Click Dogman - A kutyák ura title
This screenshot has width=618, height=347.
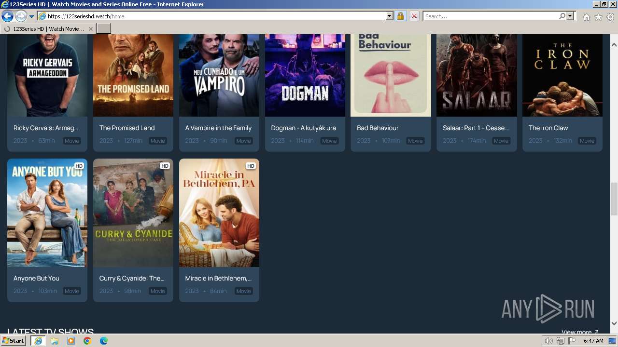pos(303,128)
